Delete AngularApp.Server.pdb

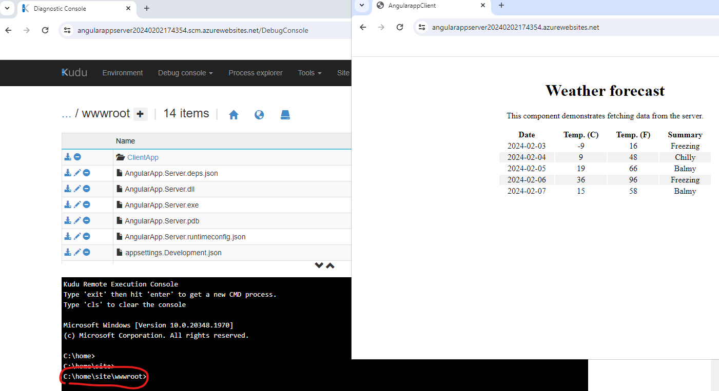87,220
